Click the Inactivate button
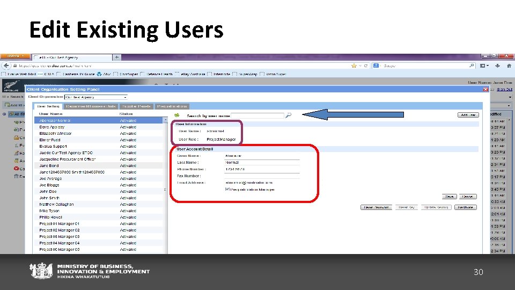This screenshot has width=515, height=290. pos(466,207)
